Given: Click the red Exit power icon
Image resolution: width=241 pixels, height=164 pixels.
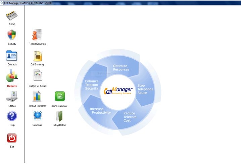Looking at the screenshot, I should (x=12, y=138).
